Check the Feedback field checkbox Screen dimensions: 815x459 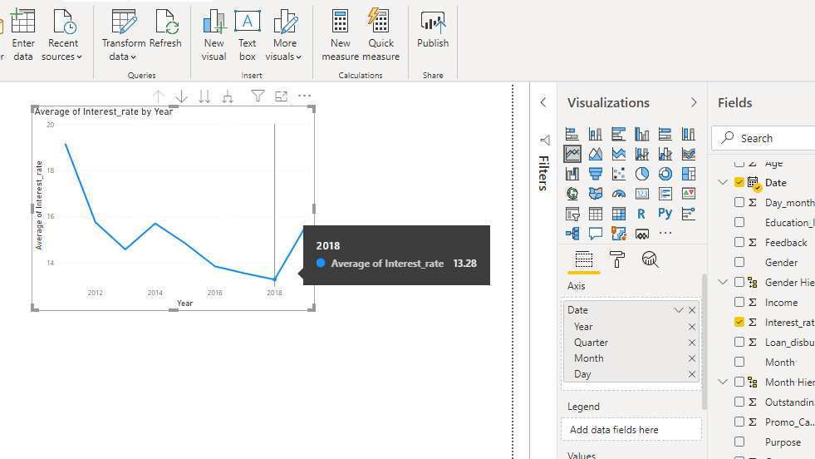(739, 243)
